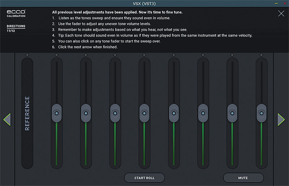Click the green previous arrow
This screenshot has height=186, width=289.
click(7, 120)
